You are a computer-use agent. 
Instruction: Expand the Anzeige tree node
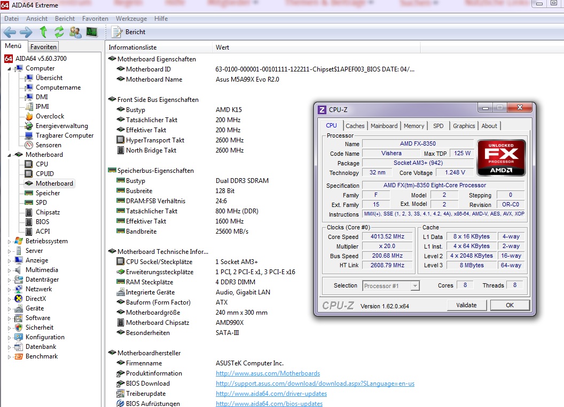coord(10,261)
